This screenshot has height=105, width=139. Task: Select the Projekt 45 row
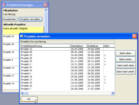point(68,52)
